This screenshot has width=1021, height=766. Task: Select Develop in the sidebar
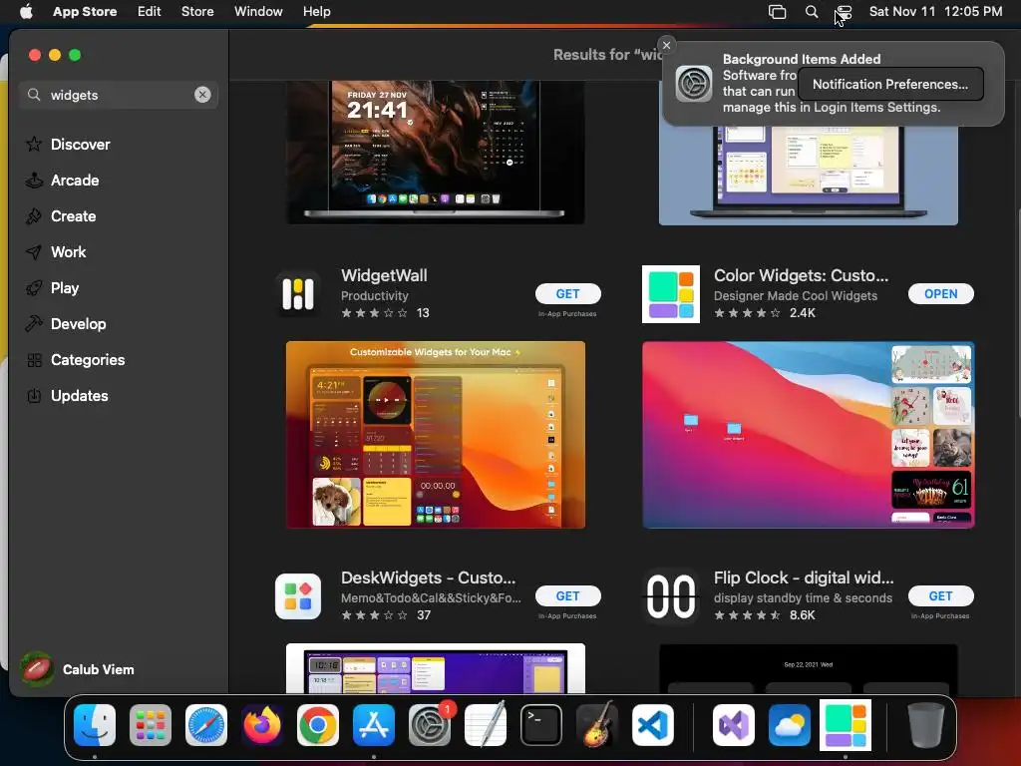pyautogui.click(x=66, y=323)
